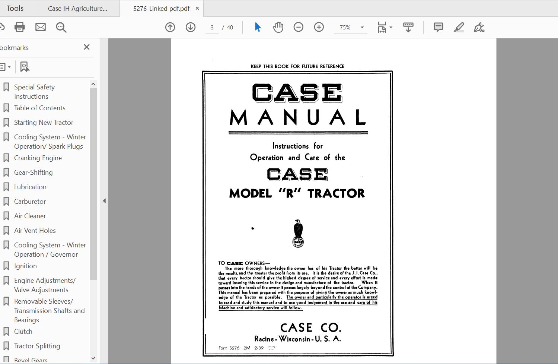The height and width of the screenshot is (364, 558).
Task: Close the 5276-Linked pdf.pdf tab
Action: (197, 8)
